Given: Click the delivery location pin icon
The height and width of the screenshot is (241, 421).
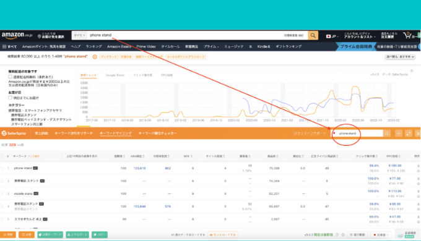Looking at the screenshot, I should pos(40,36).
